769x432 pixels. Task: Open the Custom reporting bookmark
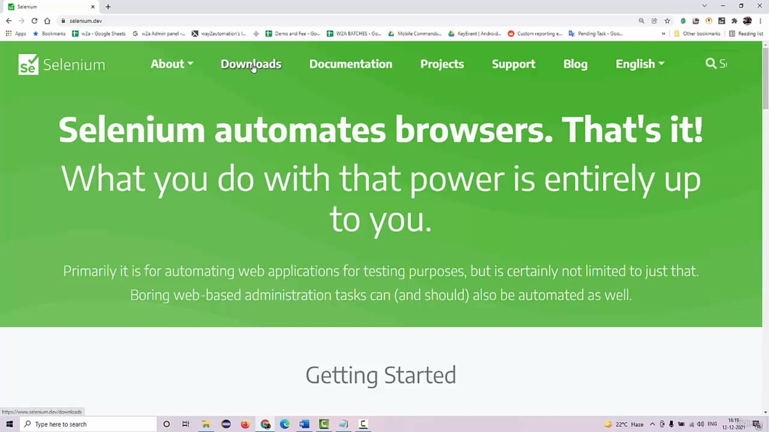tap(535, 34)
